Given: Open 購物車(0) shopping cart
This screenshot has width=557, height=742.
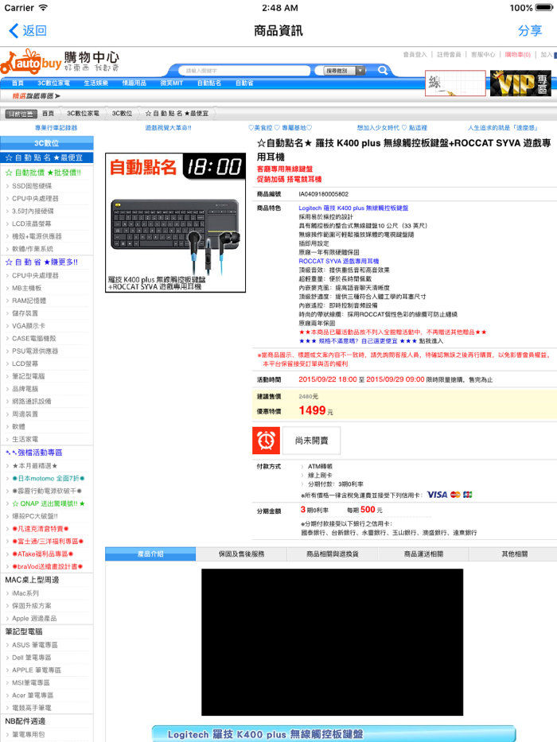Looking at the screenshot, I should 518,55.
